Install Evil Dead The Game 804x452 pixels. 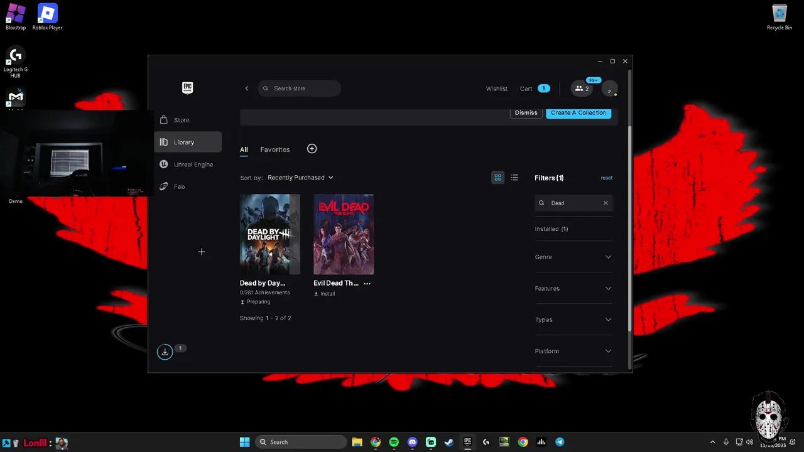[325, 294]
